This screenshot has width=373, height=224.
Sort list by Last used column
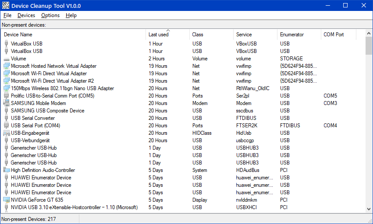click(x=158, y=35)
